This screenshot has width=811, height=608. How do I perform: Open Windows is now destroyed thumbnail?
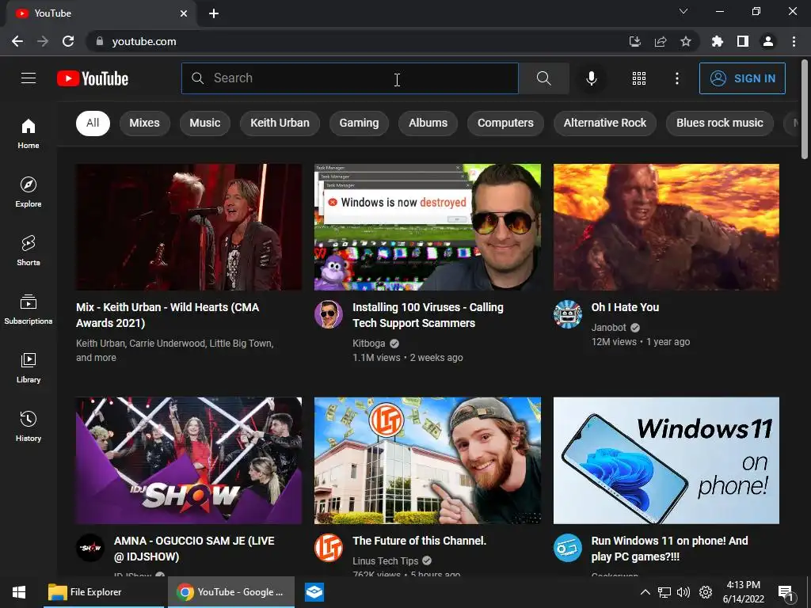428,227
